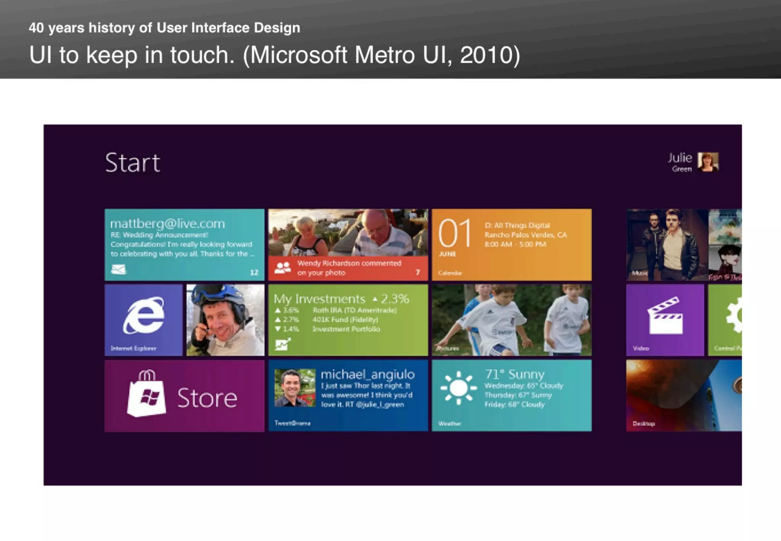This screenshot has height=541, width=781.
Task: Open the Control Panel gear tile
Action: pos(725,320)
